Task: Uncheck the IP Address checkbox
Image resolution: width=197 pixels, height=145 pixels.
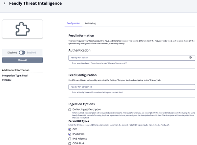Action: point(70,134)
